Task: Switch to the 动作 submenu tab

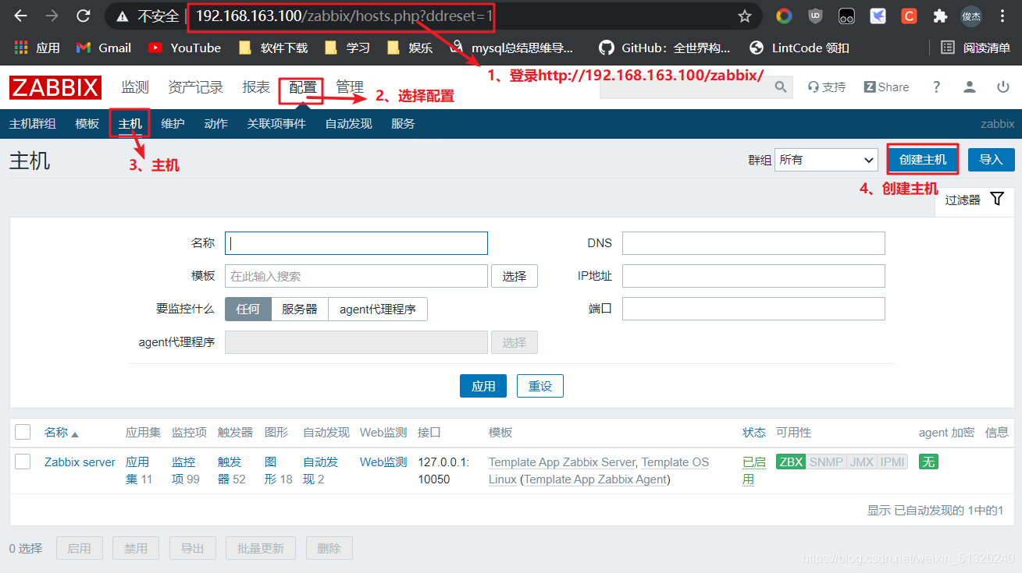Action: 216,124
